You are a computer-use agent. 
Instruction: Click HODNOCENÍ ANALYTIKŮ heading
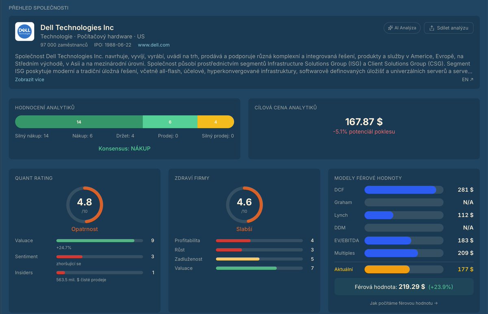point(45,108)
